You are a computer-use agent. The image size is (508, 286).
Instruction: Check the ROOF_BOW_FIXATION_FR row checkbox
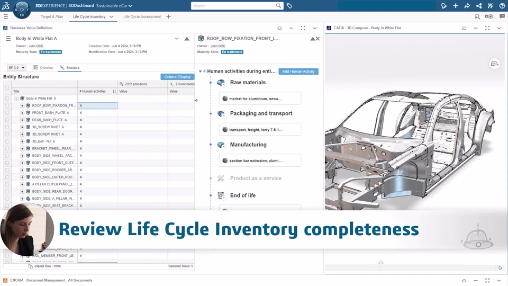7,106
